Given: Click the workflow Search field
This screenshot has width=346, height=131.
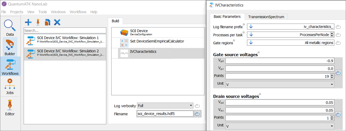Looking at the screenshot, I should pos(65,30).
